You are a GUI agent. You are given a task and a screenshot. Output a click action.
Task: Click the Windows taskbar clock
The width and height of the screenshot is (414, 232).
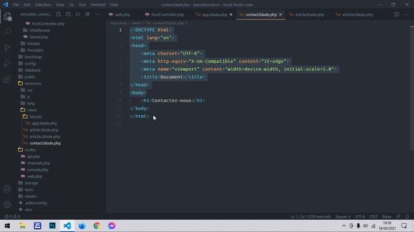coord(387,226)
